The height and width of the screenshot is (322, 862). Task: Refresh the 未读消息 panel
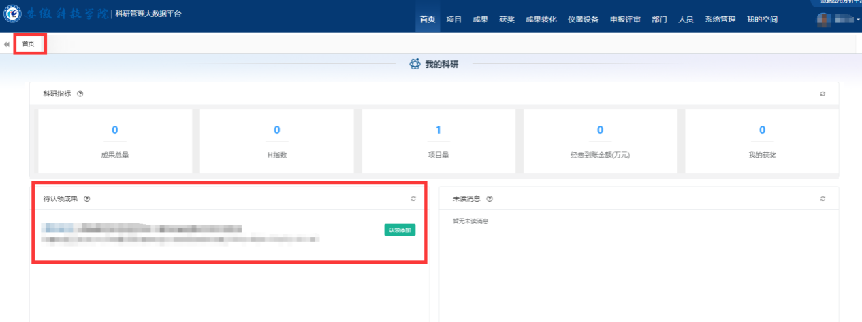click(x=823, y=199)
